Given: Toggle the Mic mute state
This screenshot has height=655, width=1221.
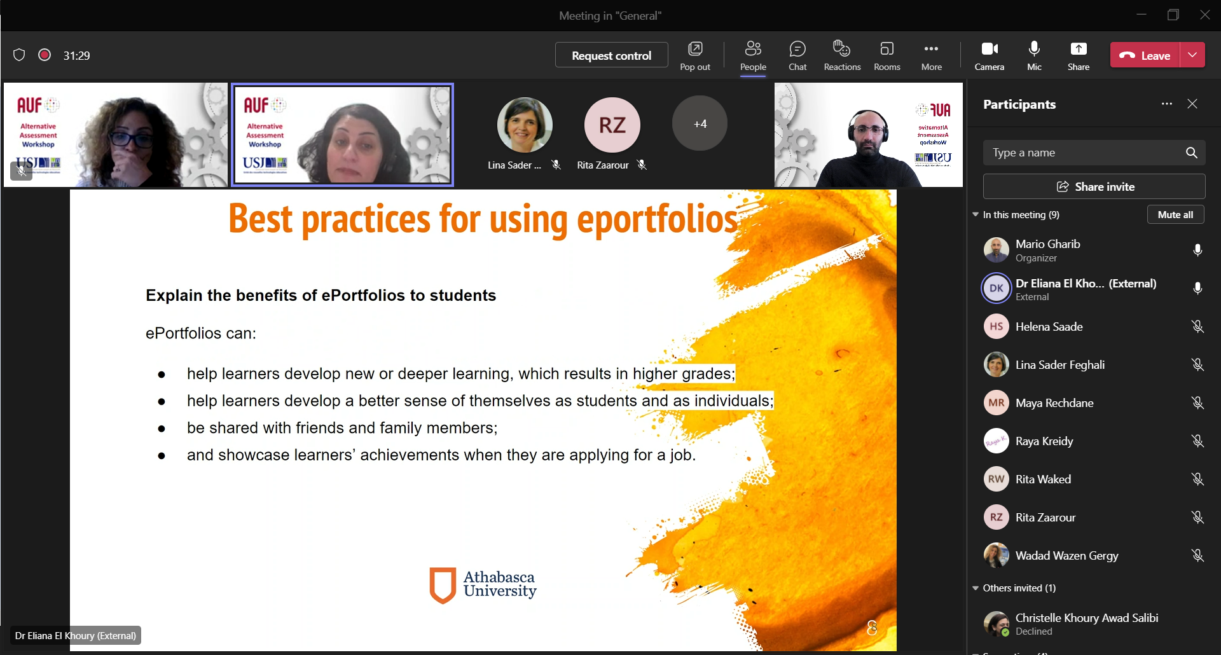Looking at the screenshot, I should click(x=1035, y=55).
